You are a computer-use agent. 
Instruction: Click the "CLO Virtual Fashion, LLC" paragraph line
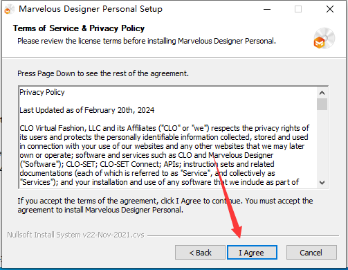165,128
